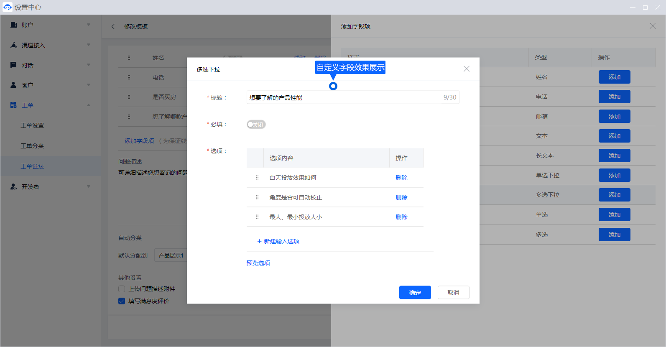Click the 确定 confirm button
The image size is (666, 347).
pos(415,293)
